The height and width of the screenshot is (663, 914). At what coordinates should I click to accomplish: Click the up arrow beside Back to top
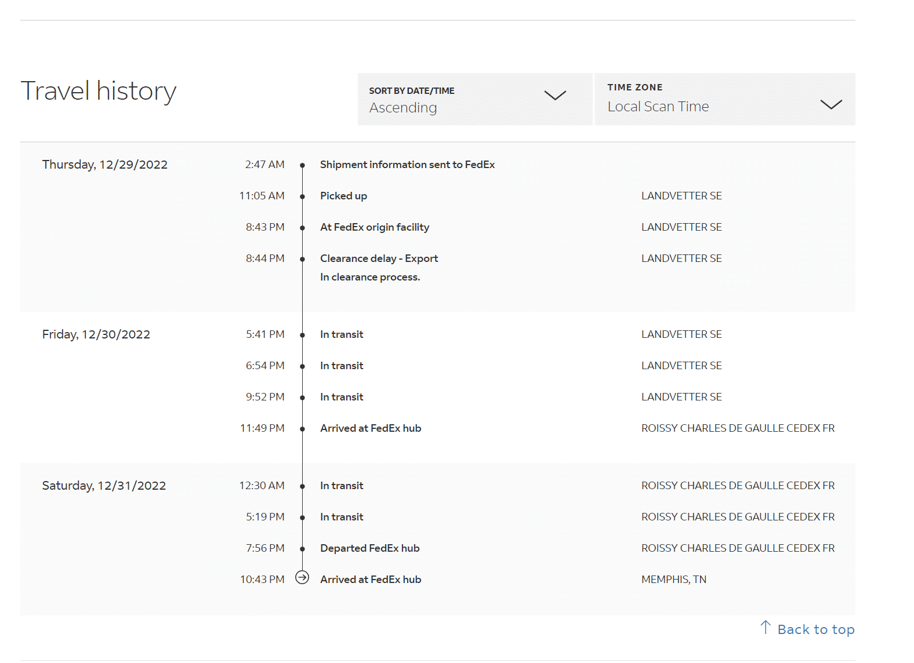[x=766, y=627]
